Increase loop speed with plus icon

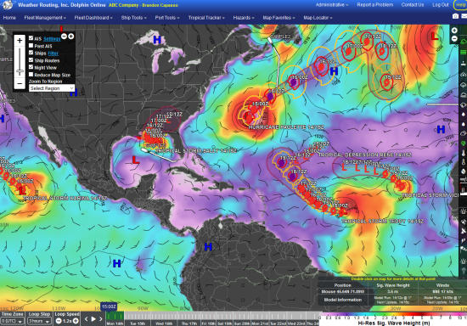[x=76, y=321]
